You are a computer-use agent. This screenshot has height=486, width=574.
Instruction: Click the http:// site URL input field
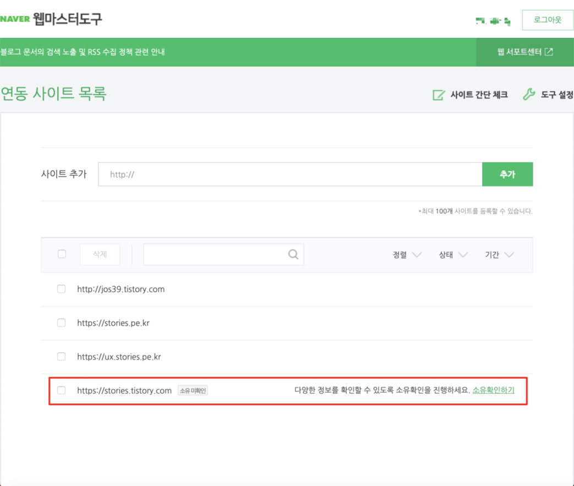[290, 174]
